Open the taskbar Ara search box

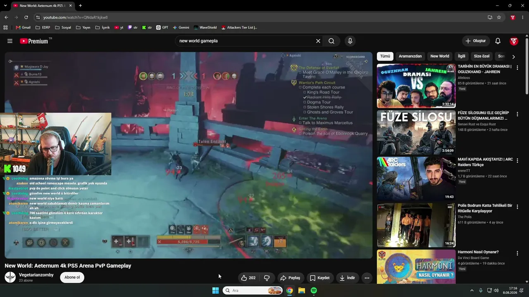253,290
